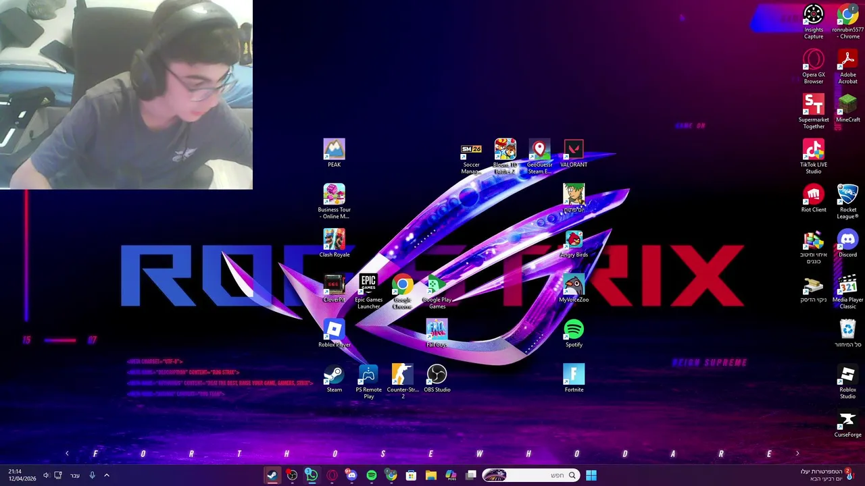Image resolution: width=865 pixels, height=486 pixels.
Task: Select the Angry Birds desktop icon
Action: pos(574,243)
